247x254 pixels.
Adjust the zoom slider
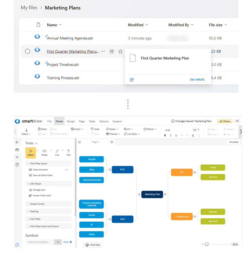click(206, 244)
